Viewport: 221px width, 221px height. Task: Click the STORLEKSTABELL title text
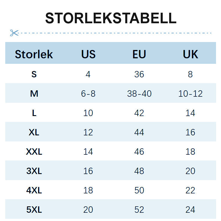point(110,18)
